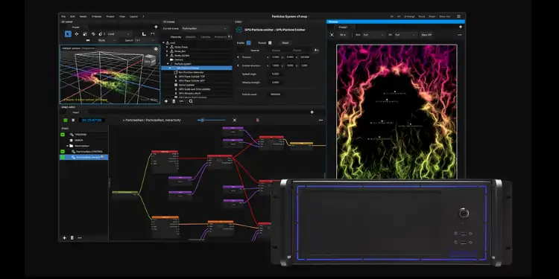Viewport: 559px width, 279px height.
Task: Select the rotate tool in 3D viewer toolbar
Action: [x=93, y=33]
